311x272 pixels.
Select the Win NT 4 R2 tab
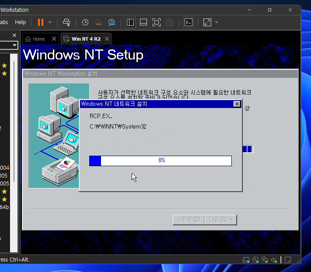pyautogui.click(x=86, y=39)
